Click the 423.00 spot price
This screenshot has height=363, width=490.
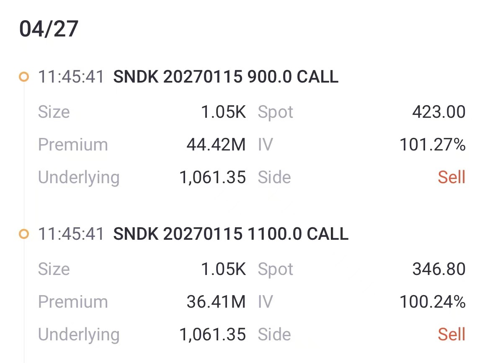click(x=438, y=112)
